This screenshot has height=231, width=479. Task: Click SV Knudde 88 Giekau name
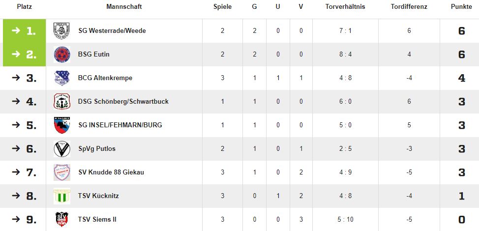111,173
